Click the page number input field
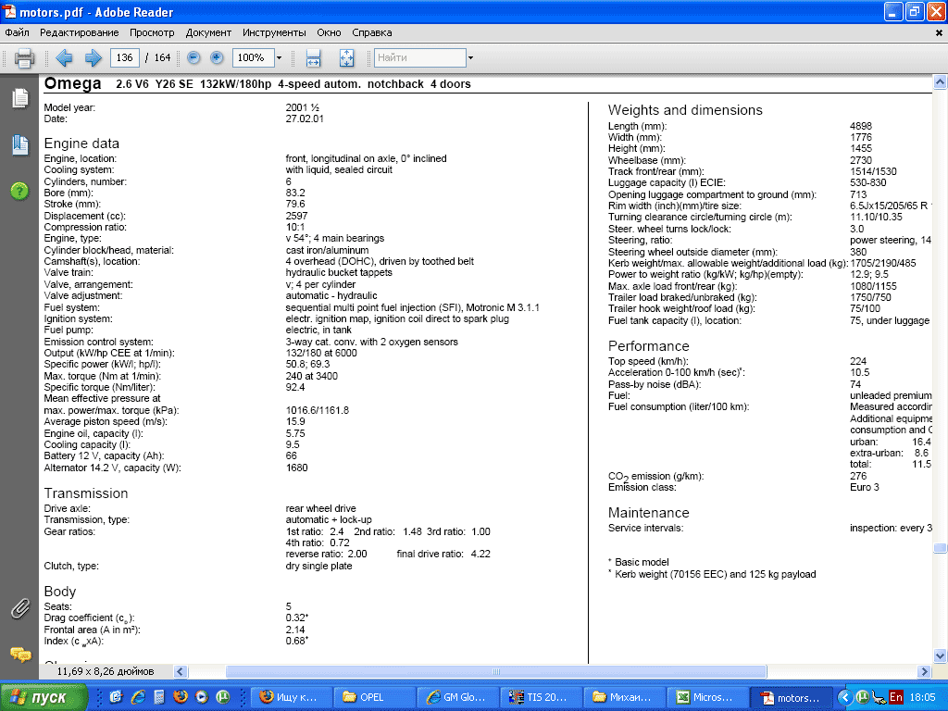The width and height of the screenshot is (948, 711). tap(125, 58)
